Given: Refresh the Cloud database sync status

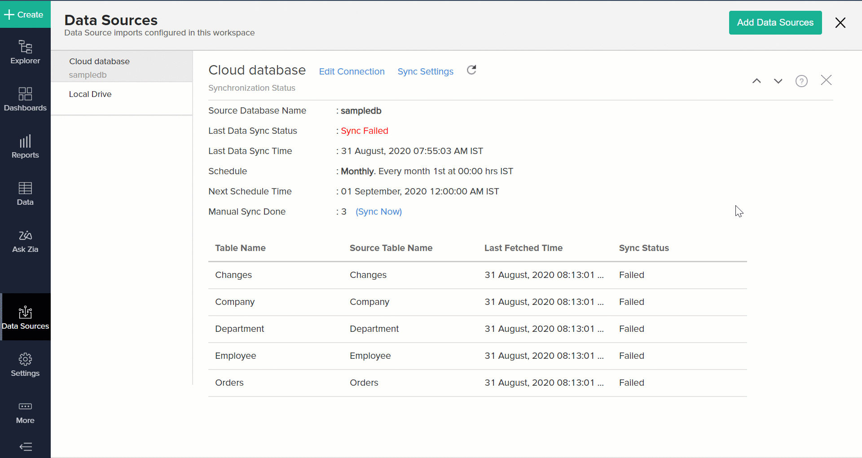Looking at the screenshot, I should click(x=471, y=70).
